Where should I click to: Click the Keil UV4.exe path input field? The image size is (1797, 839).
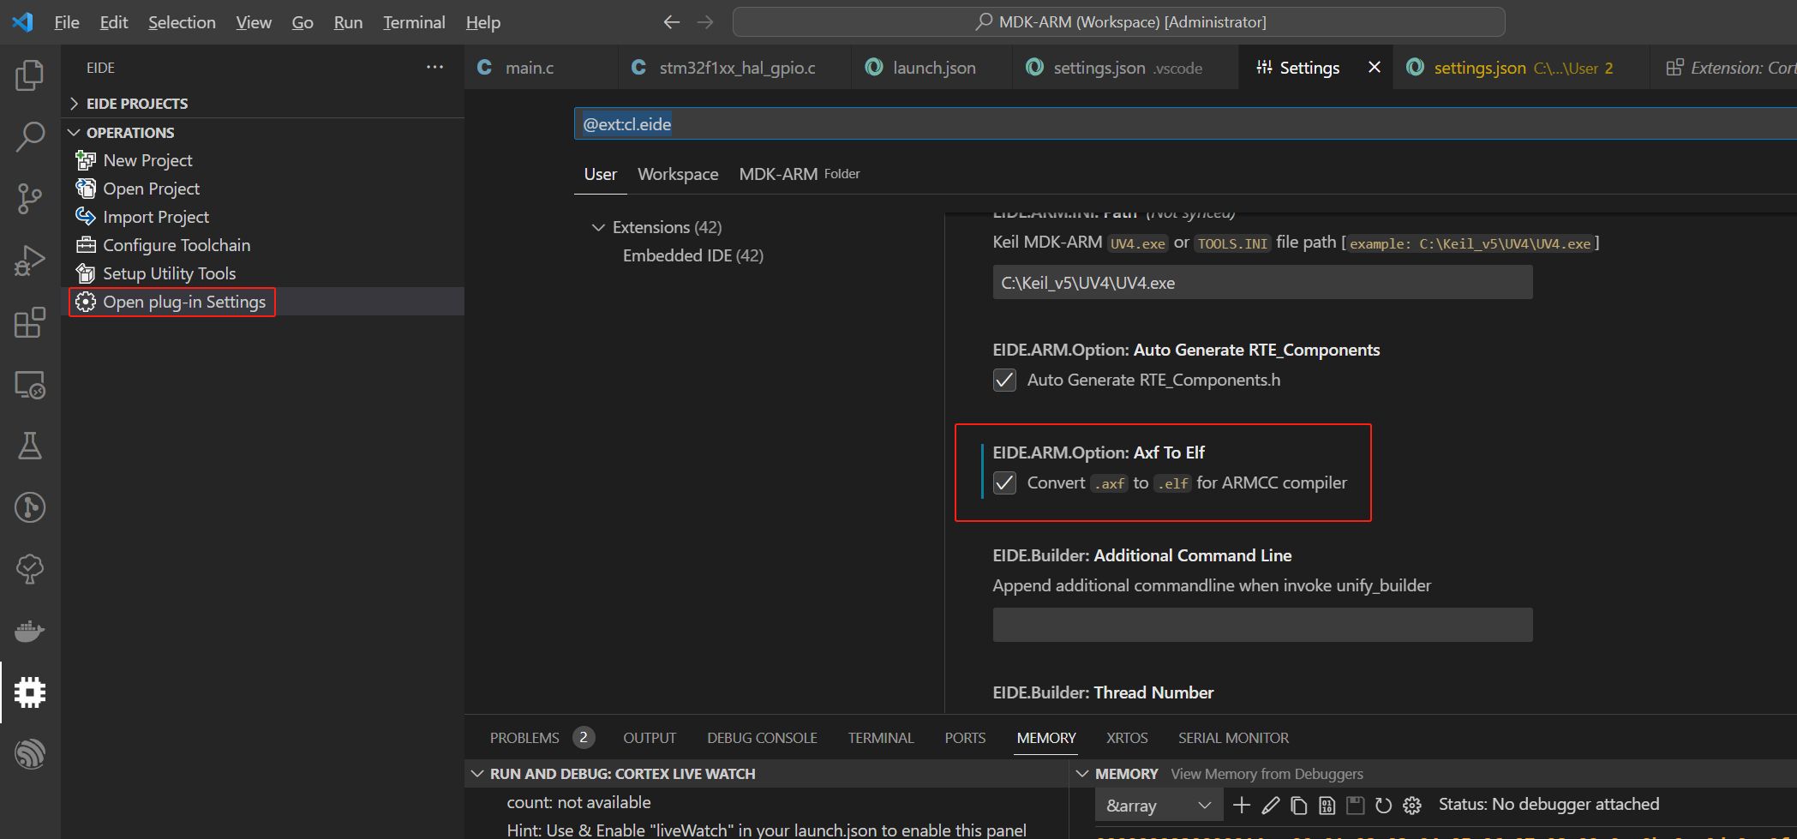point(1262,283)
